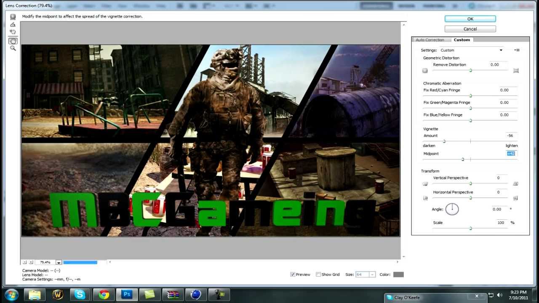
Task: Click the right Vertical Perspective icon
Action: click(515, 184)
